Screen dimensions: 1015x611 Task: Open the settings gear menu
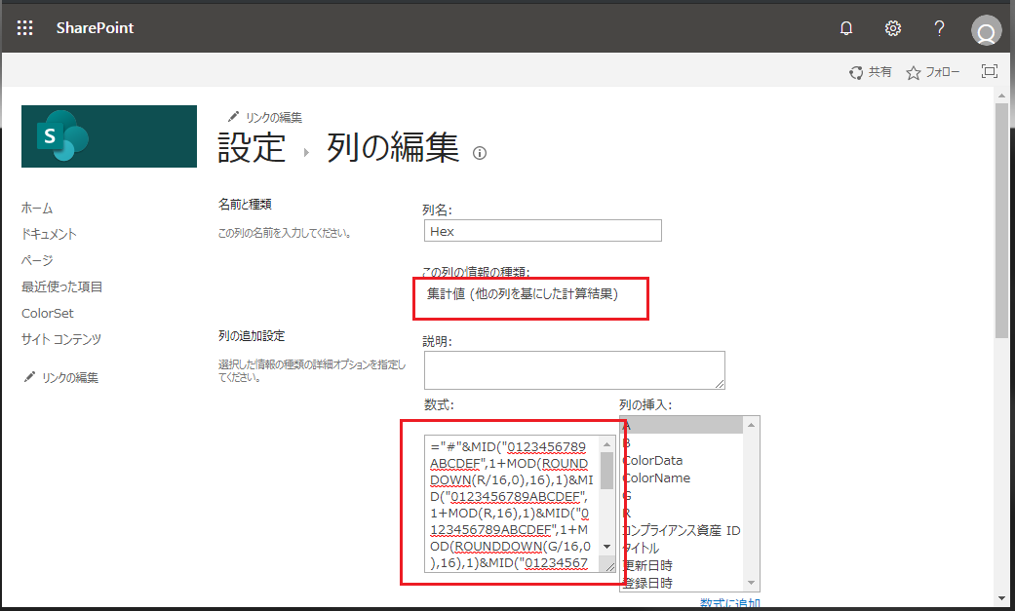893,28
